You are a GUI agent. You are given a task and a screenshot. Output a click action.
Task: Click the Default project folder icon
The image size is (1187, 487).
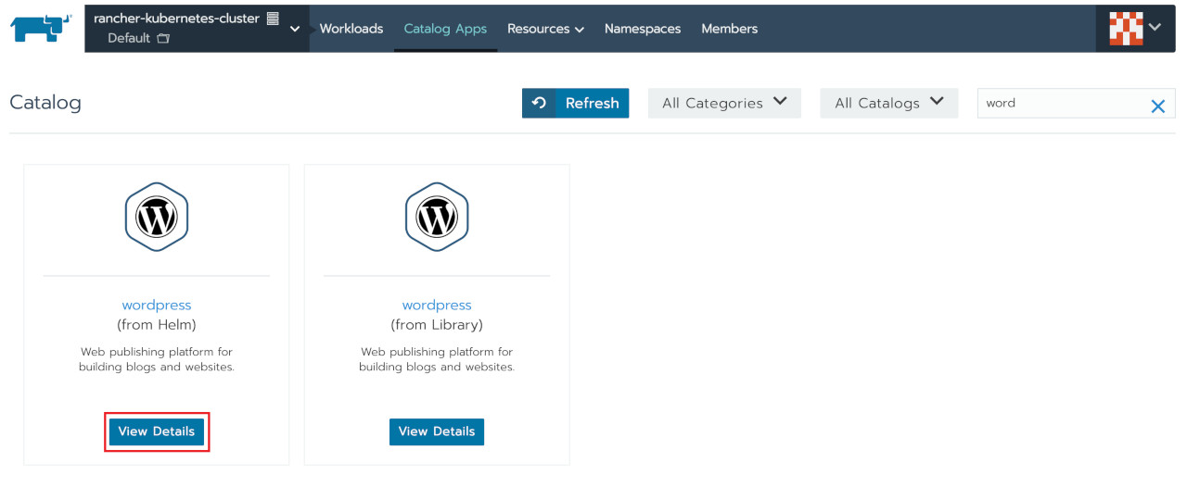tap(163, 39)
